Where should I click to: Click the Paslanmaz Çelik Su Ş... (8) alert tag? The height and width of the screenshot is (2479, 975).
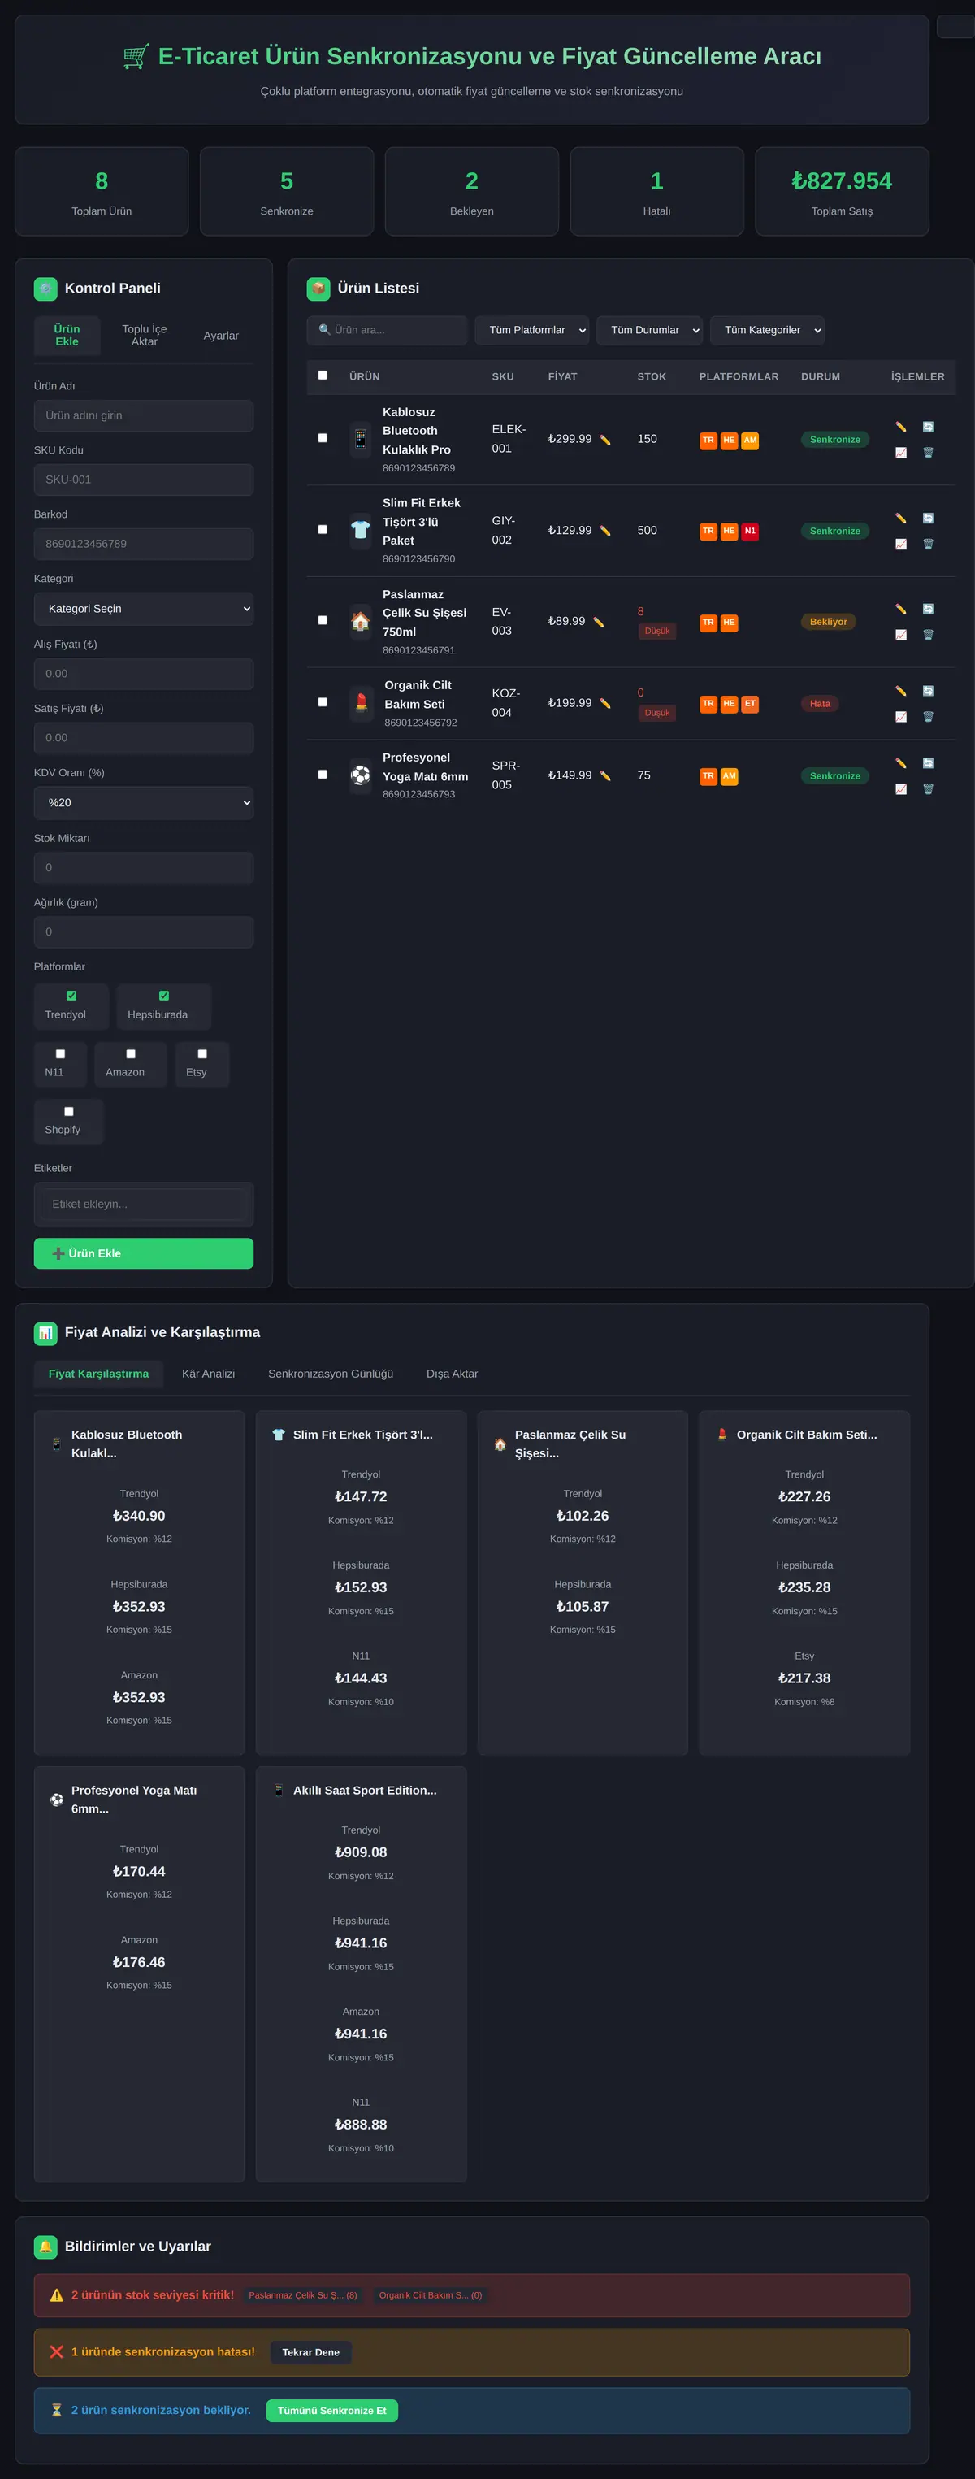(x=303, y=2295)
